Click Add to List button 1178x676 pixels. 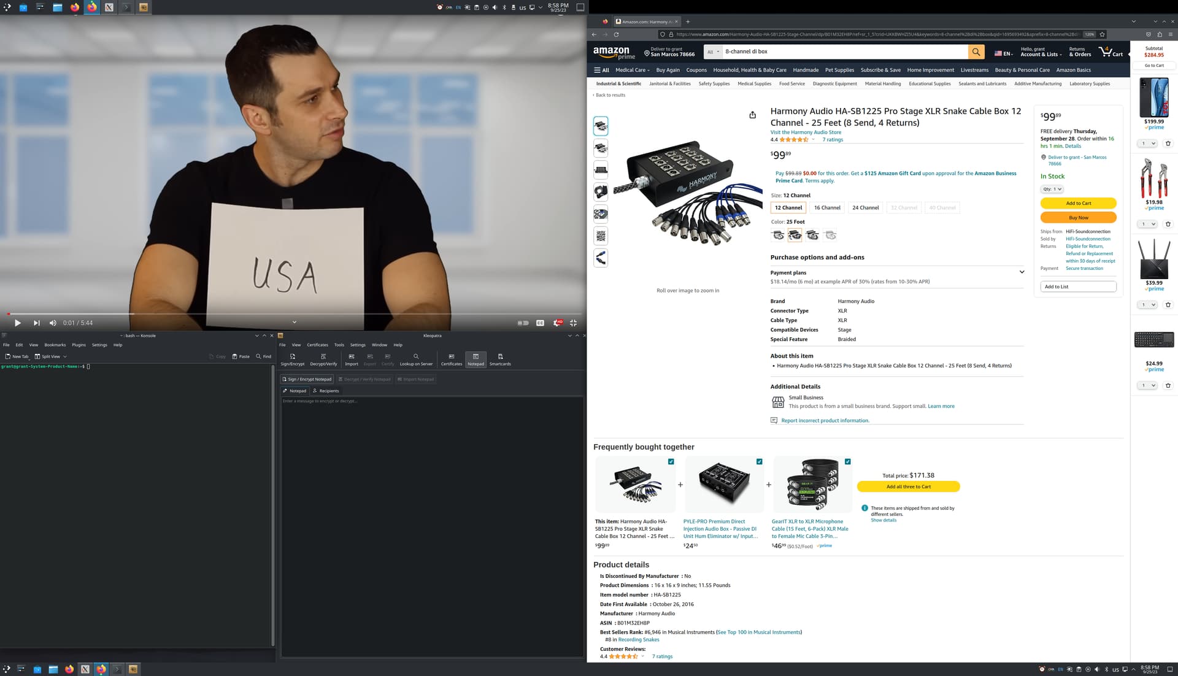coord(1078,286)
